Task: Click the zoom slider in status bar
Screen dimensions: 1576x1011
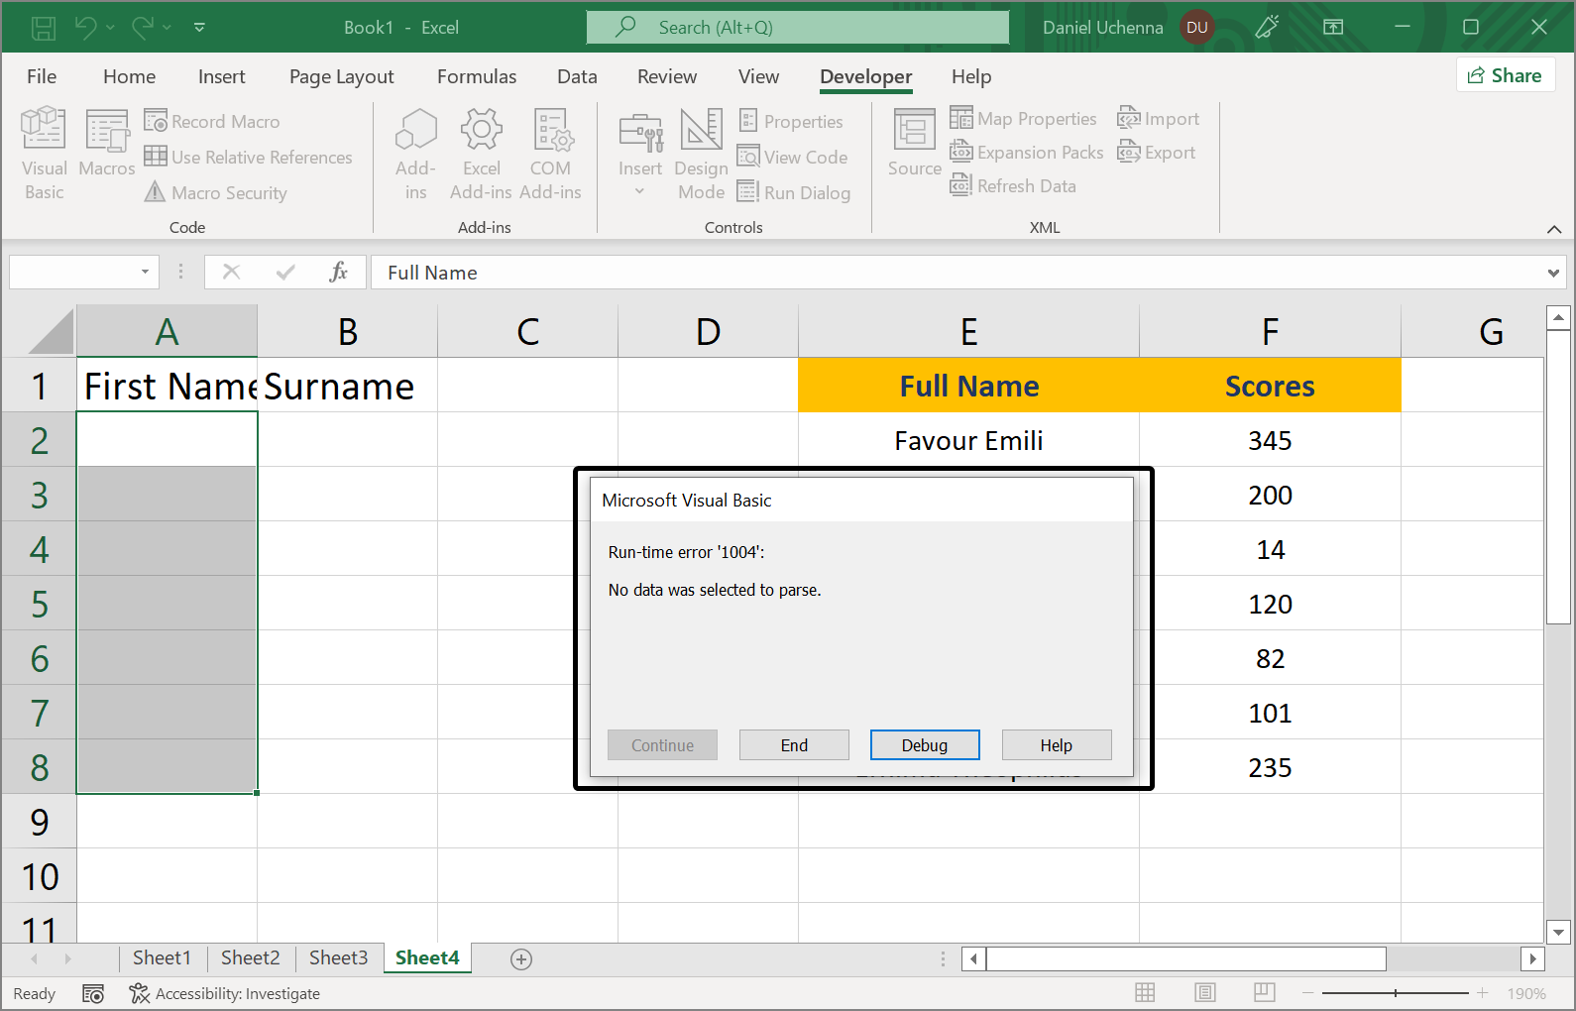Action: pyautogui.click(x=1395, y=993)
